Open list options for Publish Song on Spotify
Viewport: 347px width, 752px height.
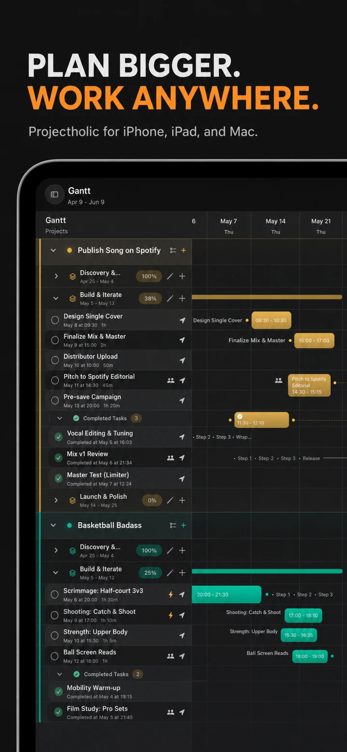click(x=173, y=251)
